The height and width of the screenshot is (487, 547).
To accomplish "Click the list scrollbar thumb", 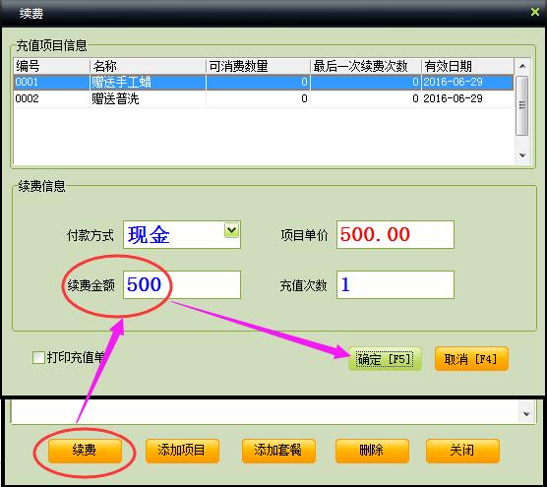I will [522, 105].
